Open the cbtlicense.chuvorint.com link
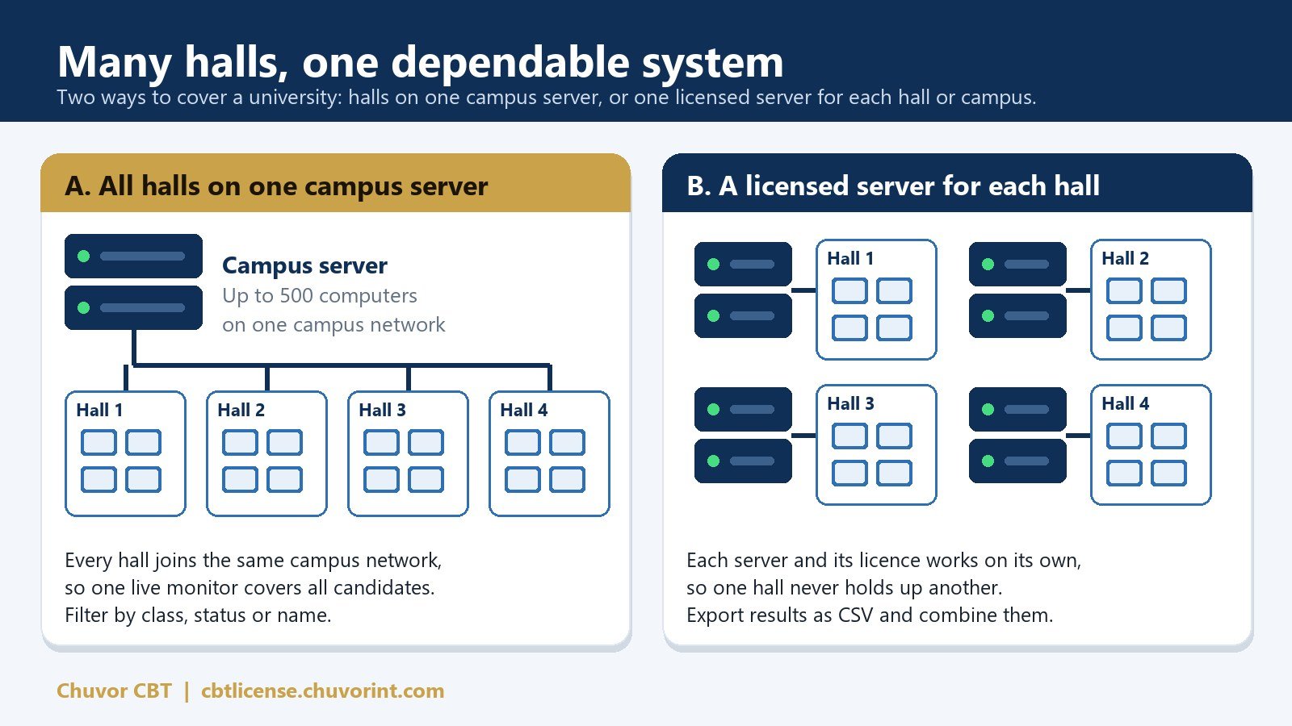The image size is (1292, 726). tap(322, 691)
